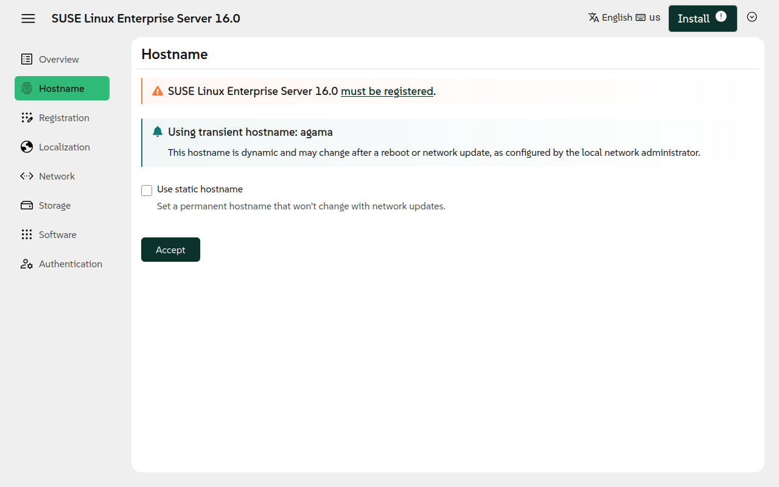Open the Software section
This screenshot has height=487, width=779.
[x=62, y=234]
